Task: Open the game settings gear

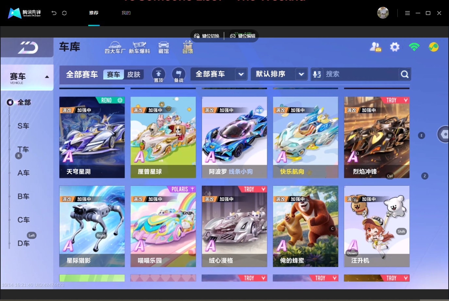Action: point(395,47)
